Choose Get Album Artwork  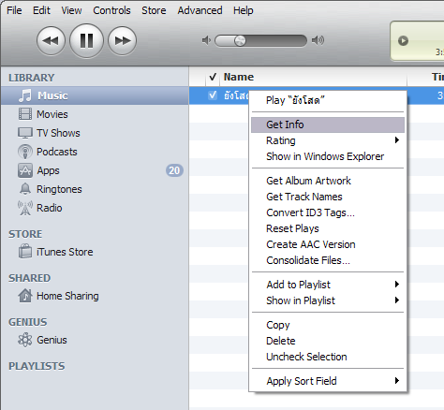[x=328, y=181]
